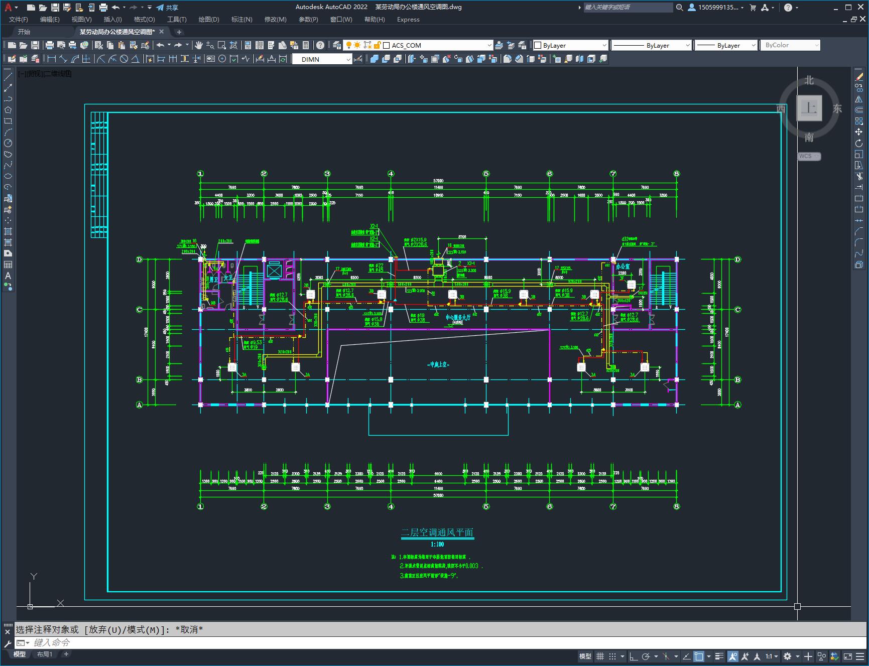
Task: Open the 文件(F) menu
Action: [x=19, y=20]
